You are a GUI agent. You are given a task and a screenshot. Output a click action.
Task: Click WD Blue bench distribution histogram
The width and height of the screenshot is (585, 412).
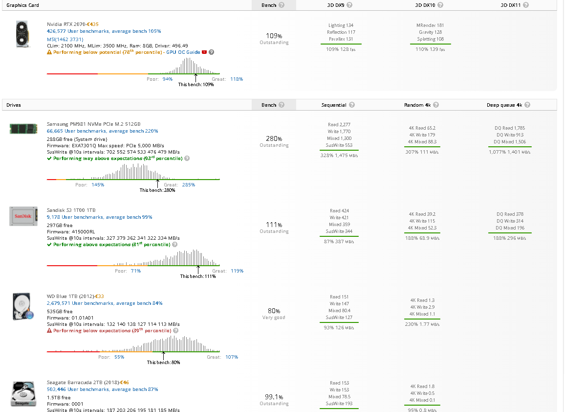[x=133, y=344]
